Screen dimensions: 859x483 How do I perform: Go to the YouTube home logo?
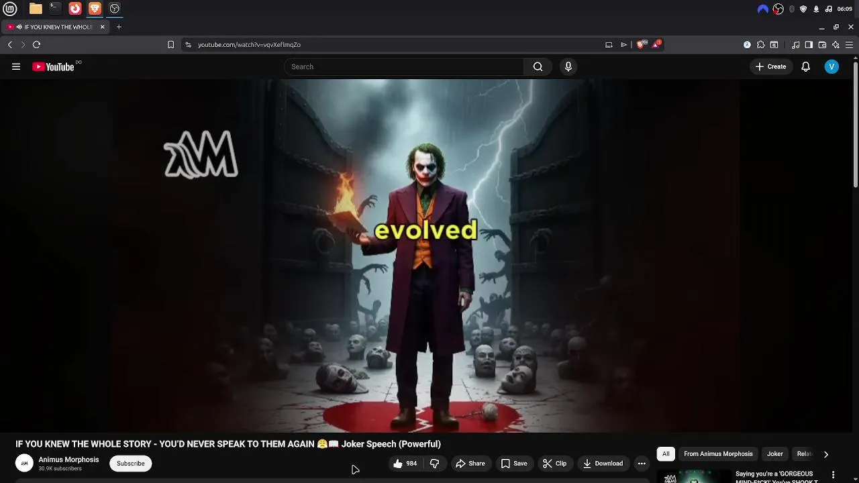tap(53, 66)
